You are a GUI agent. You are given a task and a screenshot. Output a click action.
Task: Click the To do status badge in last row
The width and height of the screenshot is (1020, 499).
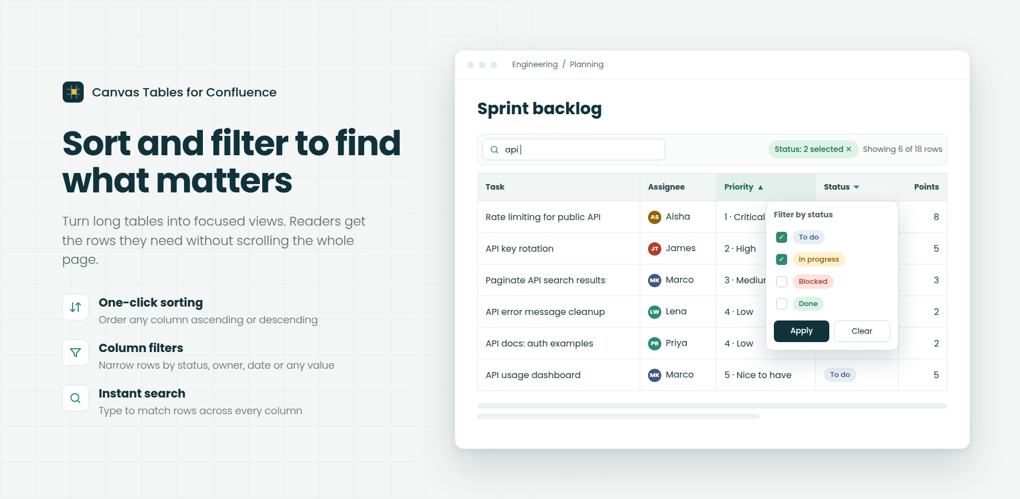840,375
